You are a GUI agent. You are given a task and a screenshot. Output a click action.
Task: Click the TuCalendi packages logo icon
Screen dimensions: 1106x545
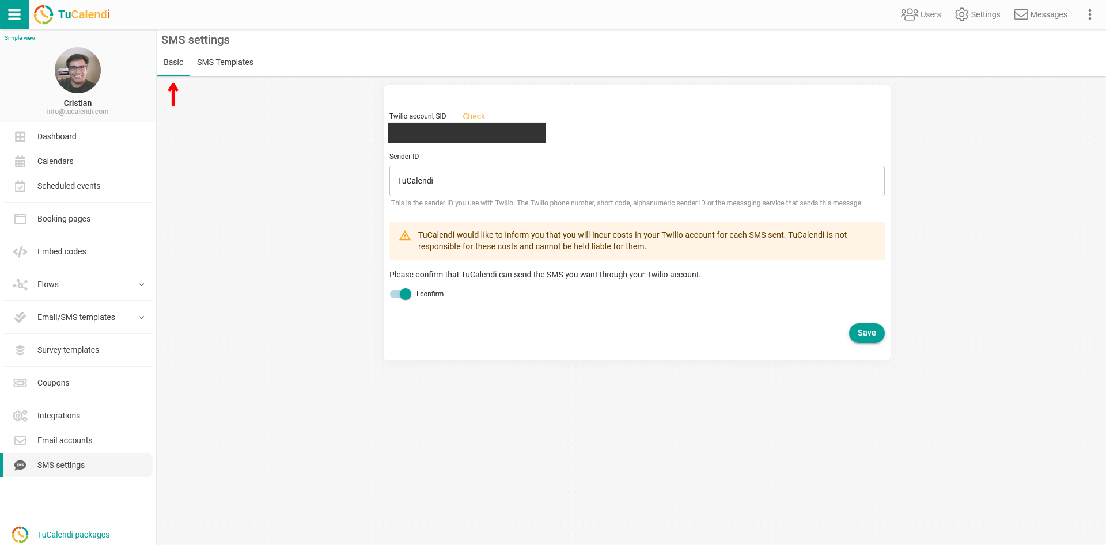(x=20, y=535)
